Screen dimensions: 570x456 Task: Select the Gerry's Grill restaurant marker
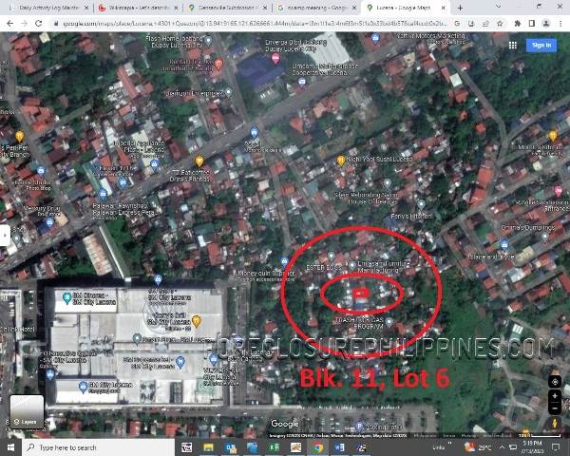click(x=196, y=320)
